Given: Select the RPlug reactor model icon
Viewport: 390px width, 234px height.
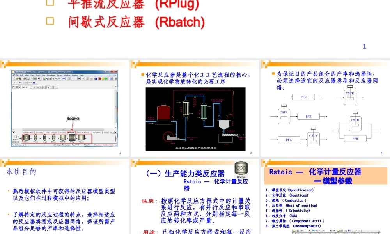Looking at the screenshot, I should (72, 137).
